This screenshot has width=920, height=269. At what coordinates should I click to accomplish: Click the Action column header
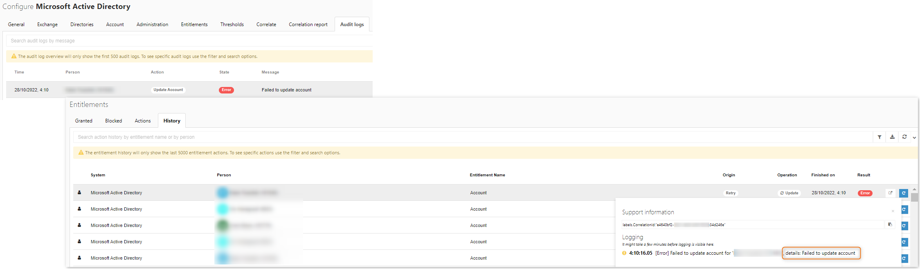coord(157,72)
